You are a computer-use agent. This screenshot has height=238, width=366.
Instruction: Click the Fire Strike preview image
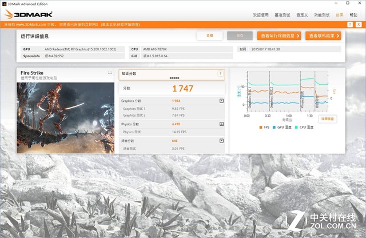pyautogui.click(x=65, y=117)
